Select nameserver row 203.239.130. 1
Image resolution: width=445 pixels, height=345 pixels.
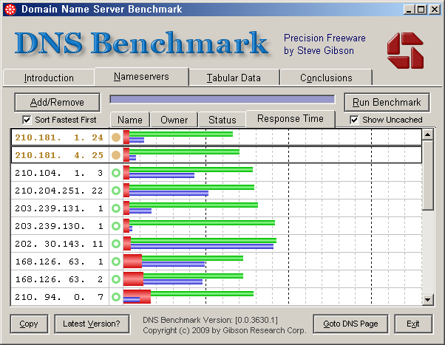tap(217, 226)
